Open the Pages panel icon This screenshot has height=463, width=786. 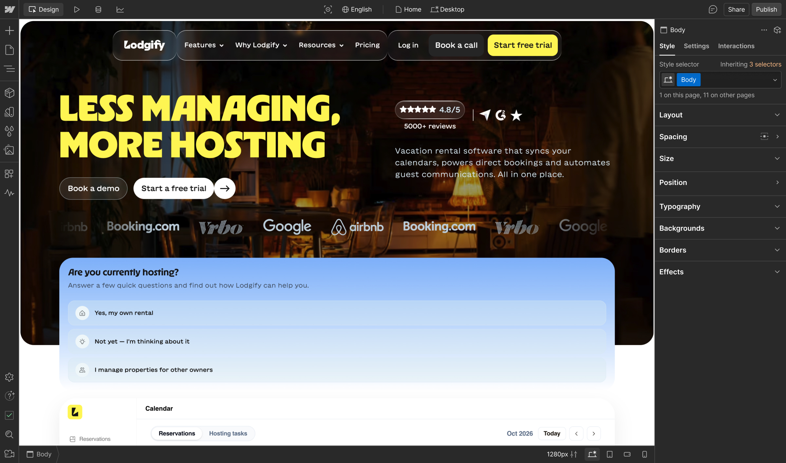pos(9,50)
